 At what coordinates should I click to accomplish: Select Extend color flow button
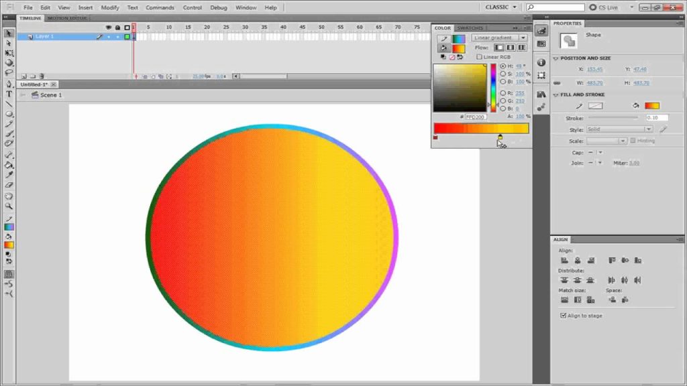499,48
